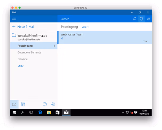
Task: Open File Explorer from taskbar
Action: (x=49, y=112)
